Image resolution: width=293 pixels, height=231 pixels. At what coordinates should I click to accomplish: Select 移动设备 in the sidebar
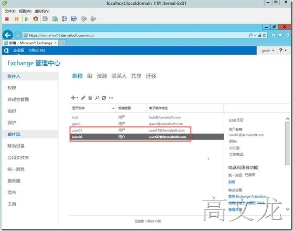pos(16,146)
